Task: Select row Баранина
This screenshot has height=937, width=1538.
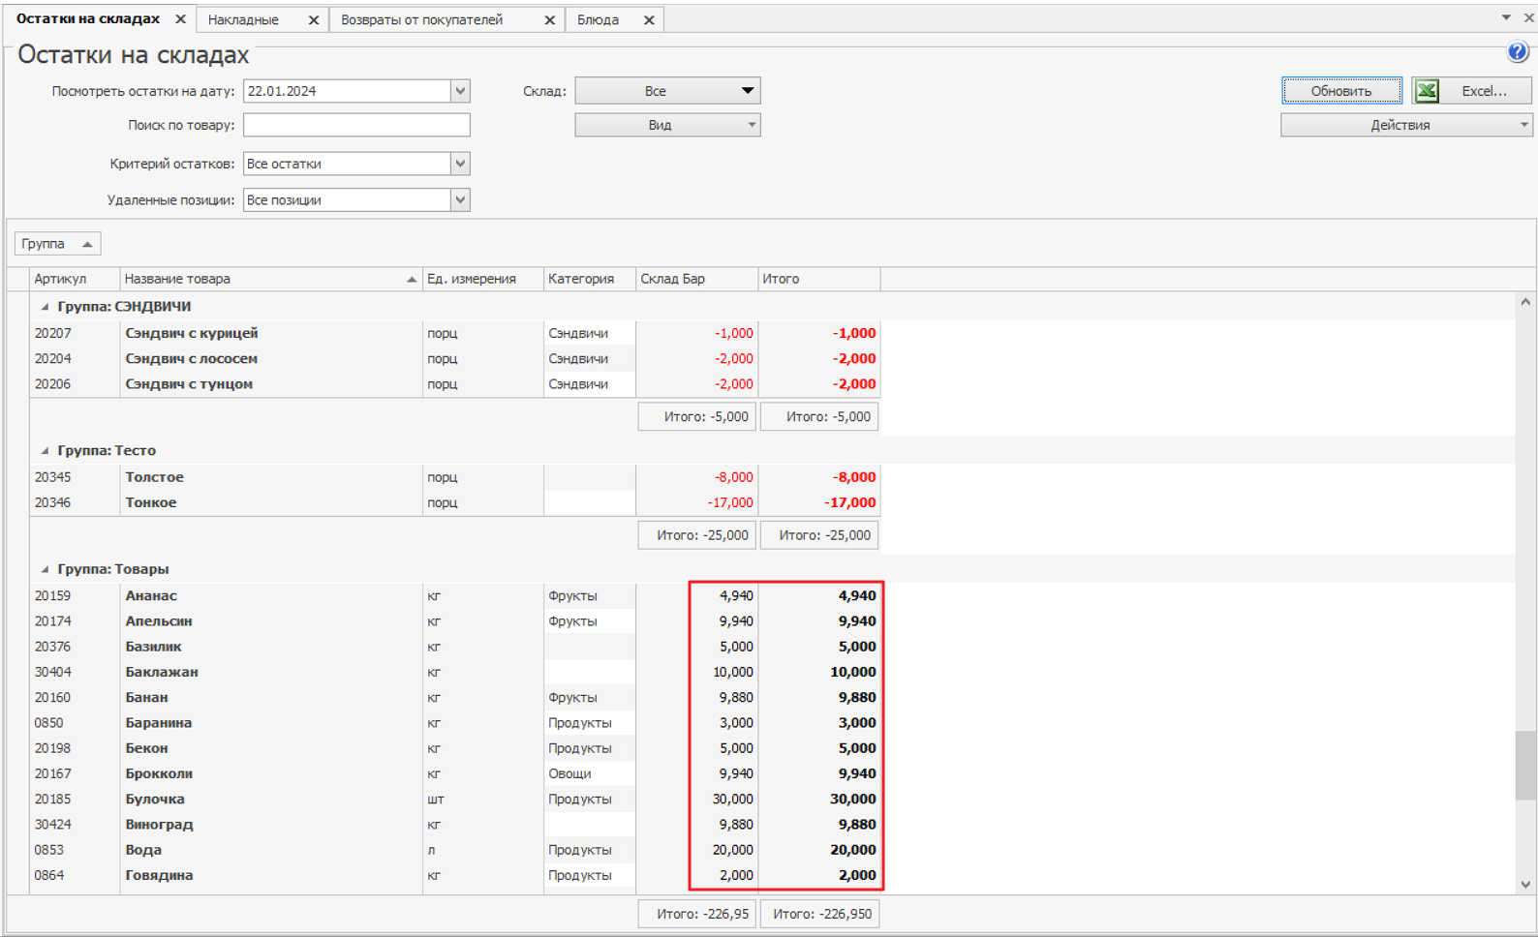Action: [455, 723]
